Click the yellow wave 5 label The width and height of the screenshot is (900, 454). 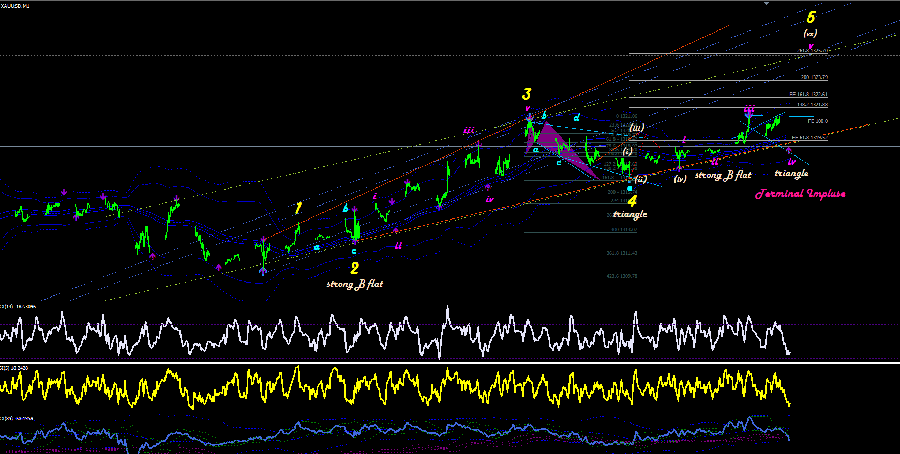point(811,18)
